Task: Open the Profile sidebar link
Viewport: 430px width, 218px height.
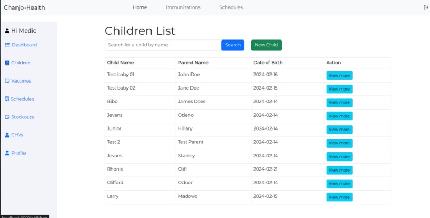Action: [x=18, y=153]
